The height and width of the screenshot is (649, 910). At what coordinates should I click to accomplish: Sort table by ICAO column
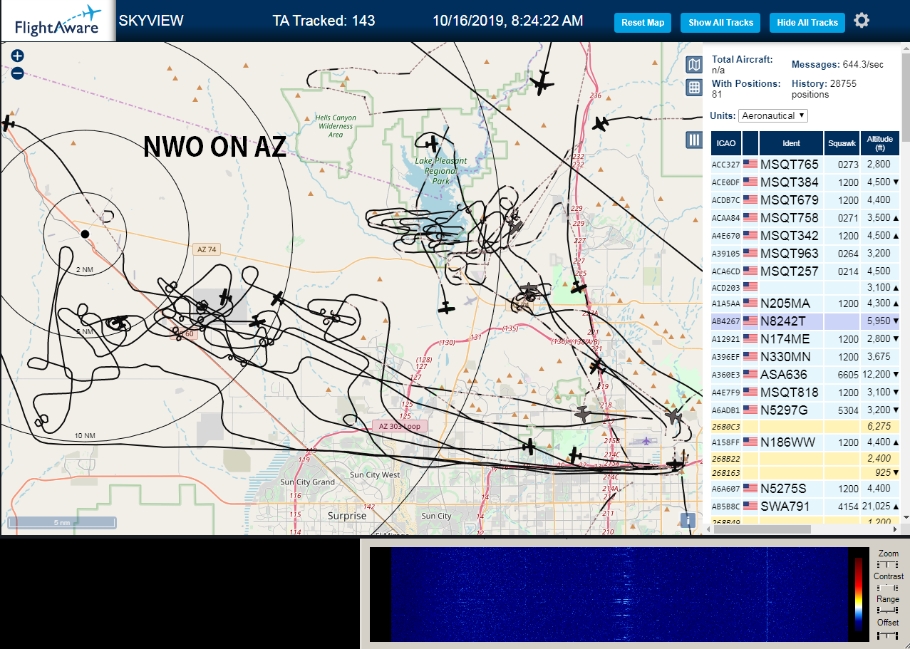point(725,143)
